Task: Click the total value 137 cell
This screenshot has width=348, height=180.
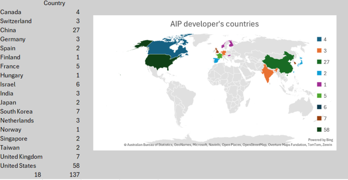Action: point(75,175)
